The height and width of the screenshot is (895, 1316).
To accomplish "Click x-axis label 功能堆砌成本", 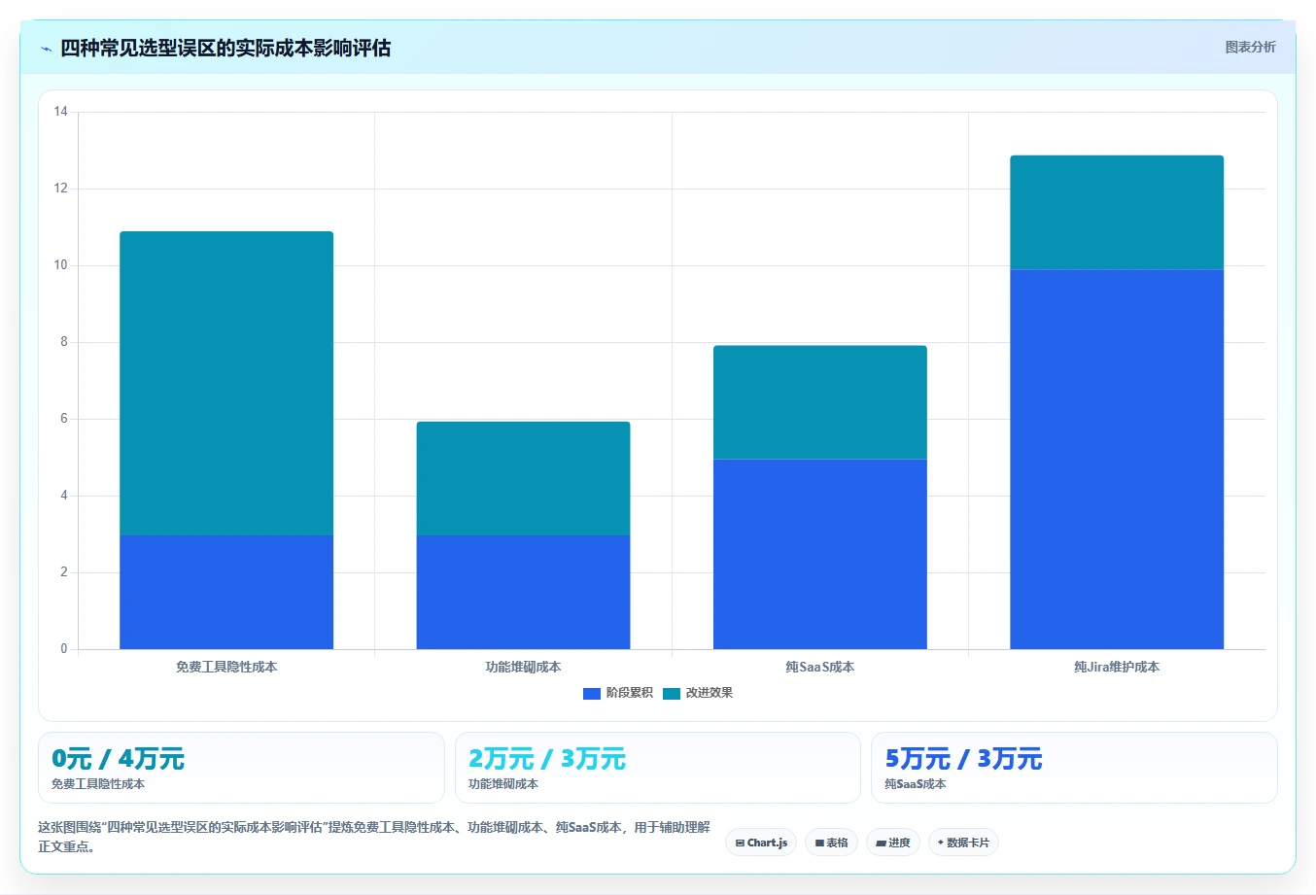I will click(523, 667).
